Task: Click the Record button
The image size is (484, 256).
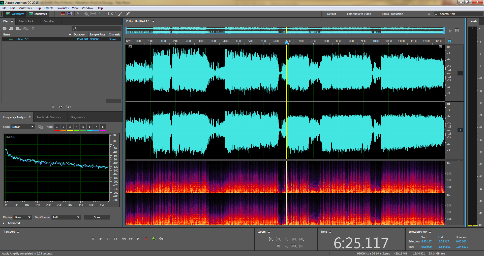Action: tap(146, 239)
